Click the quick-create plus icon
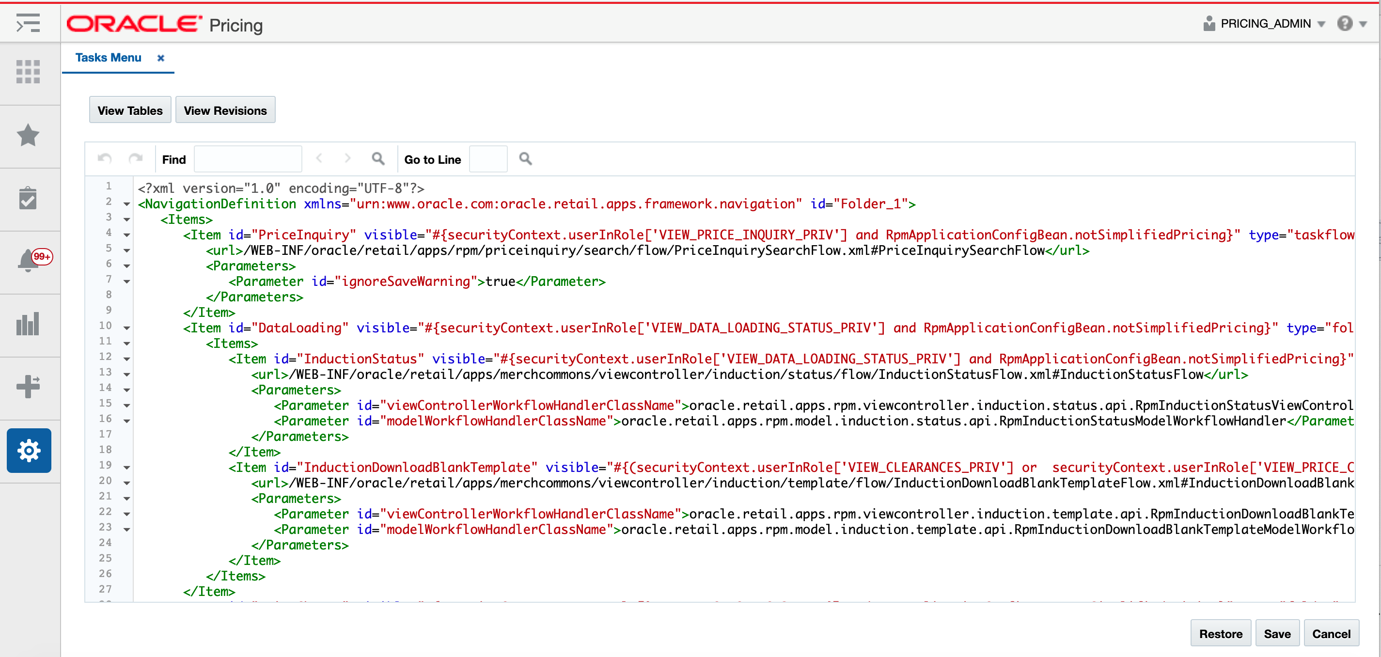 coord(28,386)
